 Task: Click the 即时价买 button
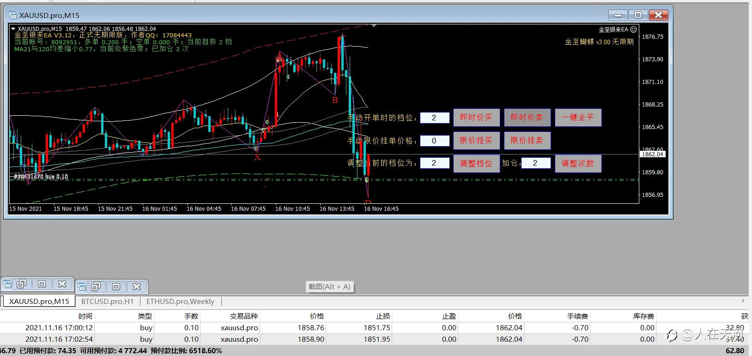(476, 118)
